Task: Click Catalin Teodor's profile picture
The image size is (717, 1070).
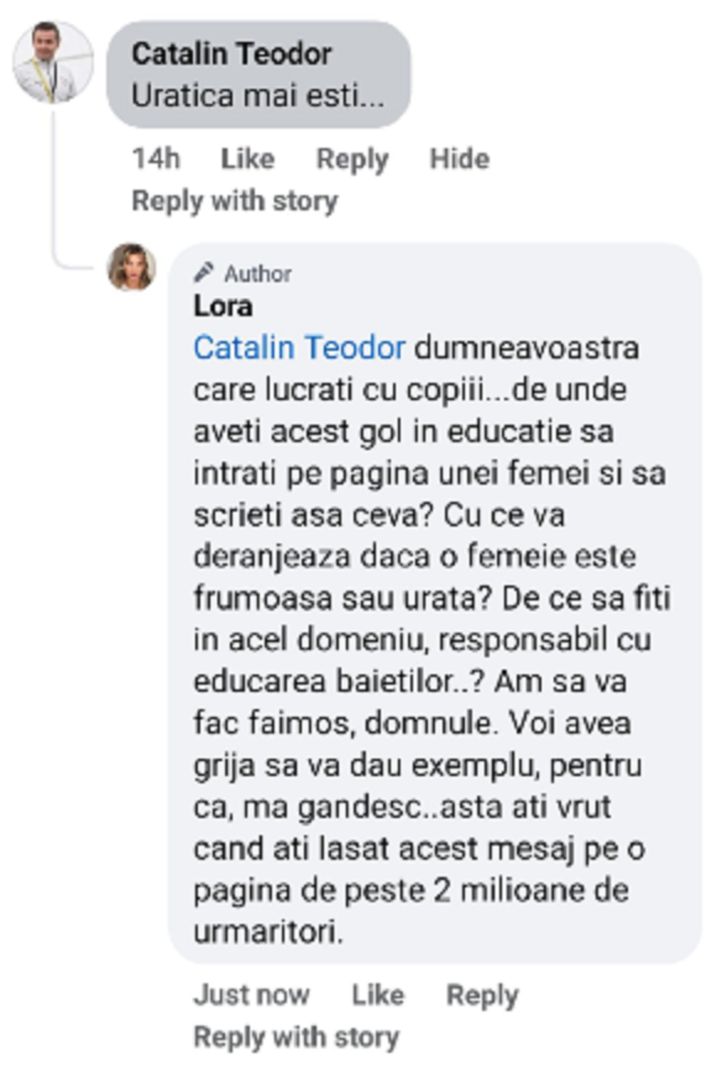Action: [x=53, y=62]
